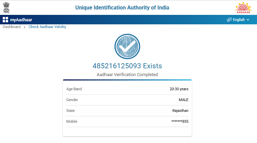Click the myAadhaar grid icon

5,20
